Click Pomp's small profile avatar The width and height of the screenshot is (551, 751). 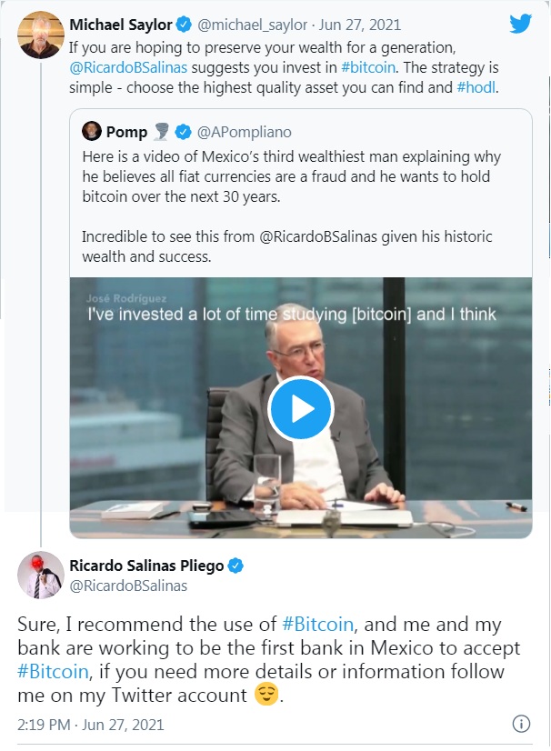click(92, 131)
